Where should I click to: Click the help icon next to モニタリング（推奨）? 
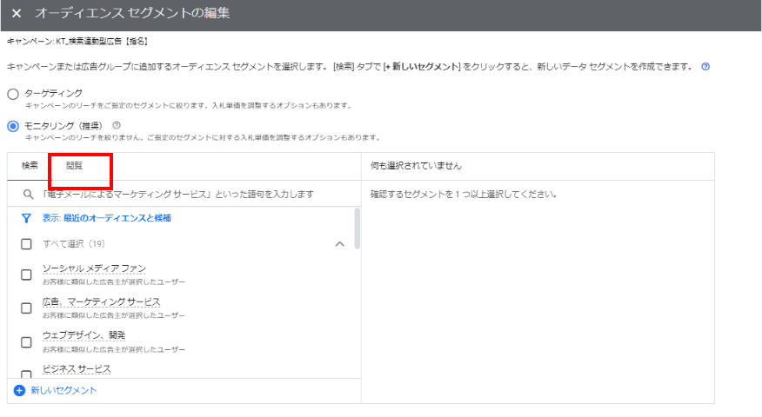click(117, 125)
